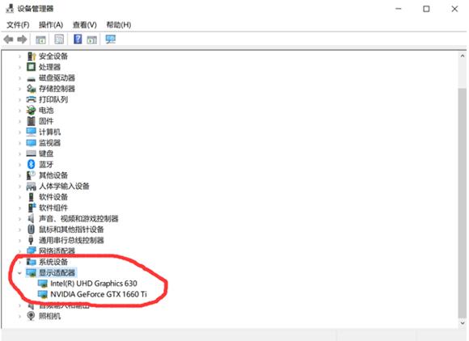Image resolution: width=469 pixels, height=341 pixels.
Task: Select the 系统设备 label
Action: (x=53, y=262)
